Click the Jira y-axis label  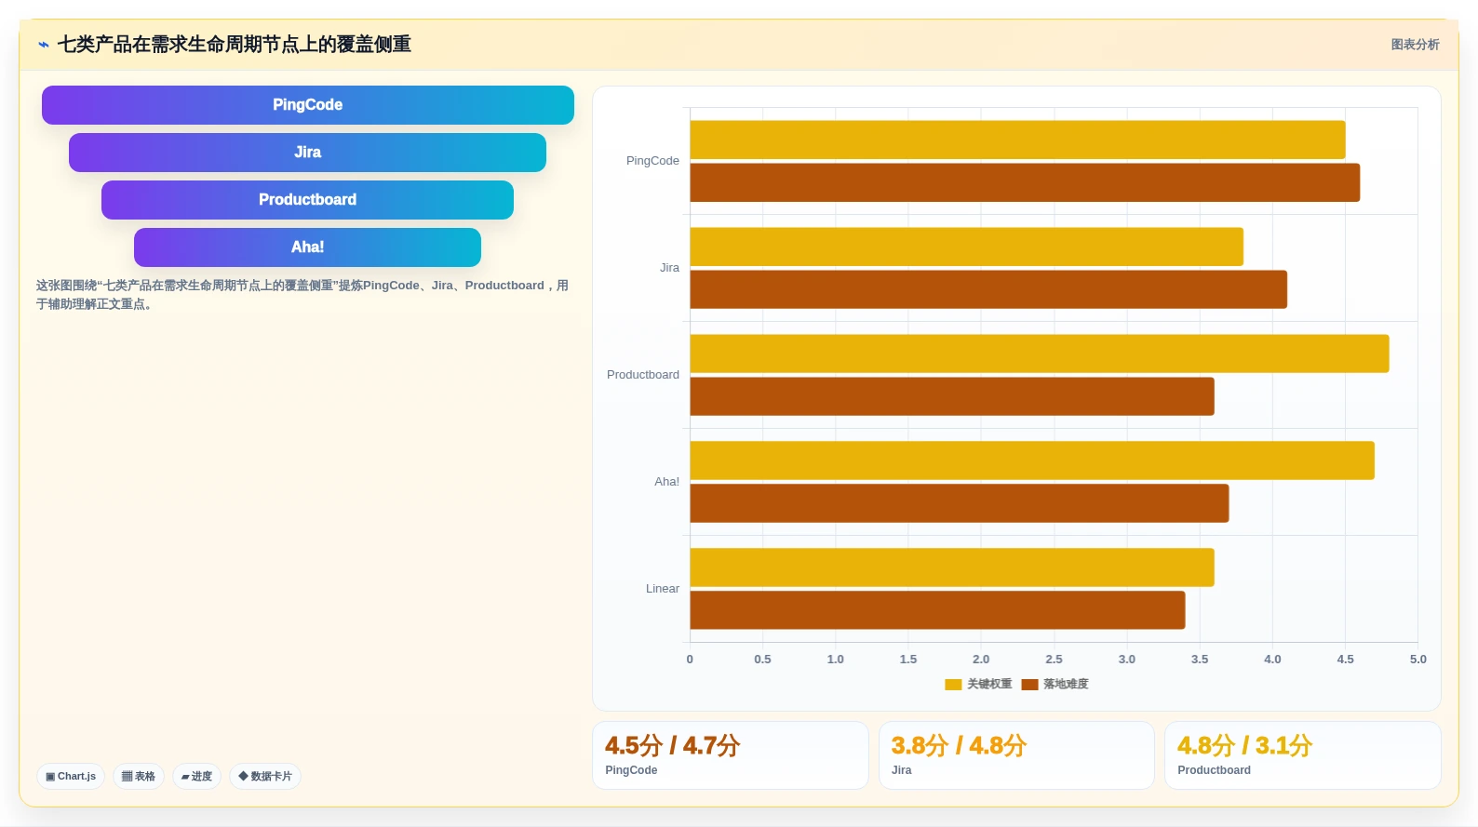click(x=670, y=268)
